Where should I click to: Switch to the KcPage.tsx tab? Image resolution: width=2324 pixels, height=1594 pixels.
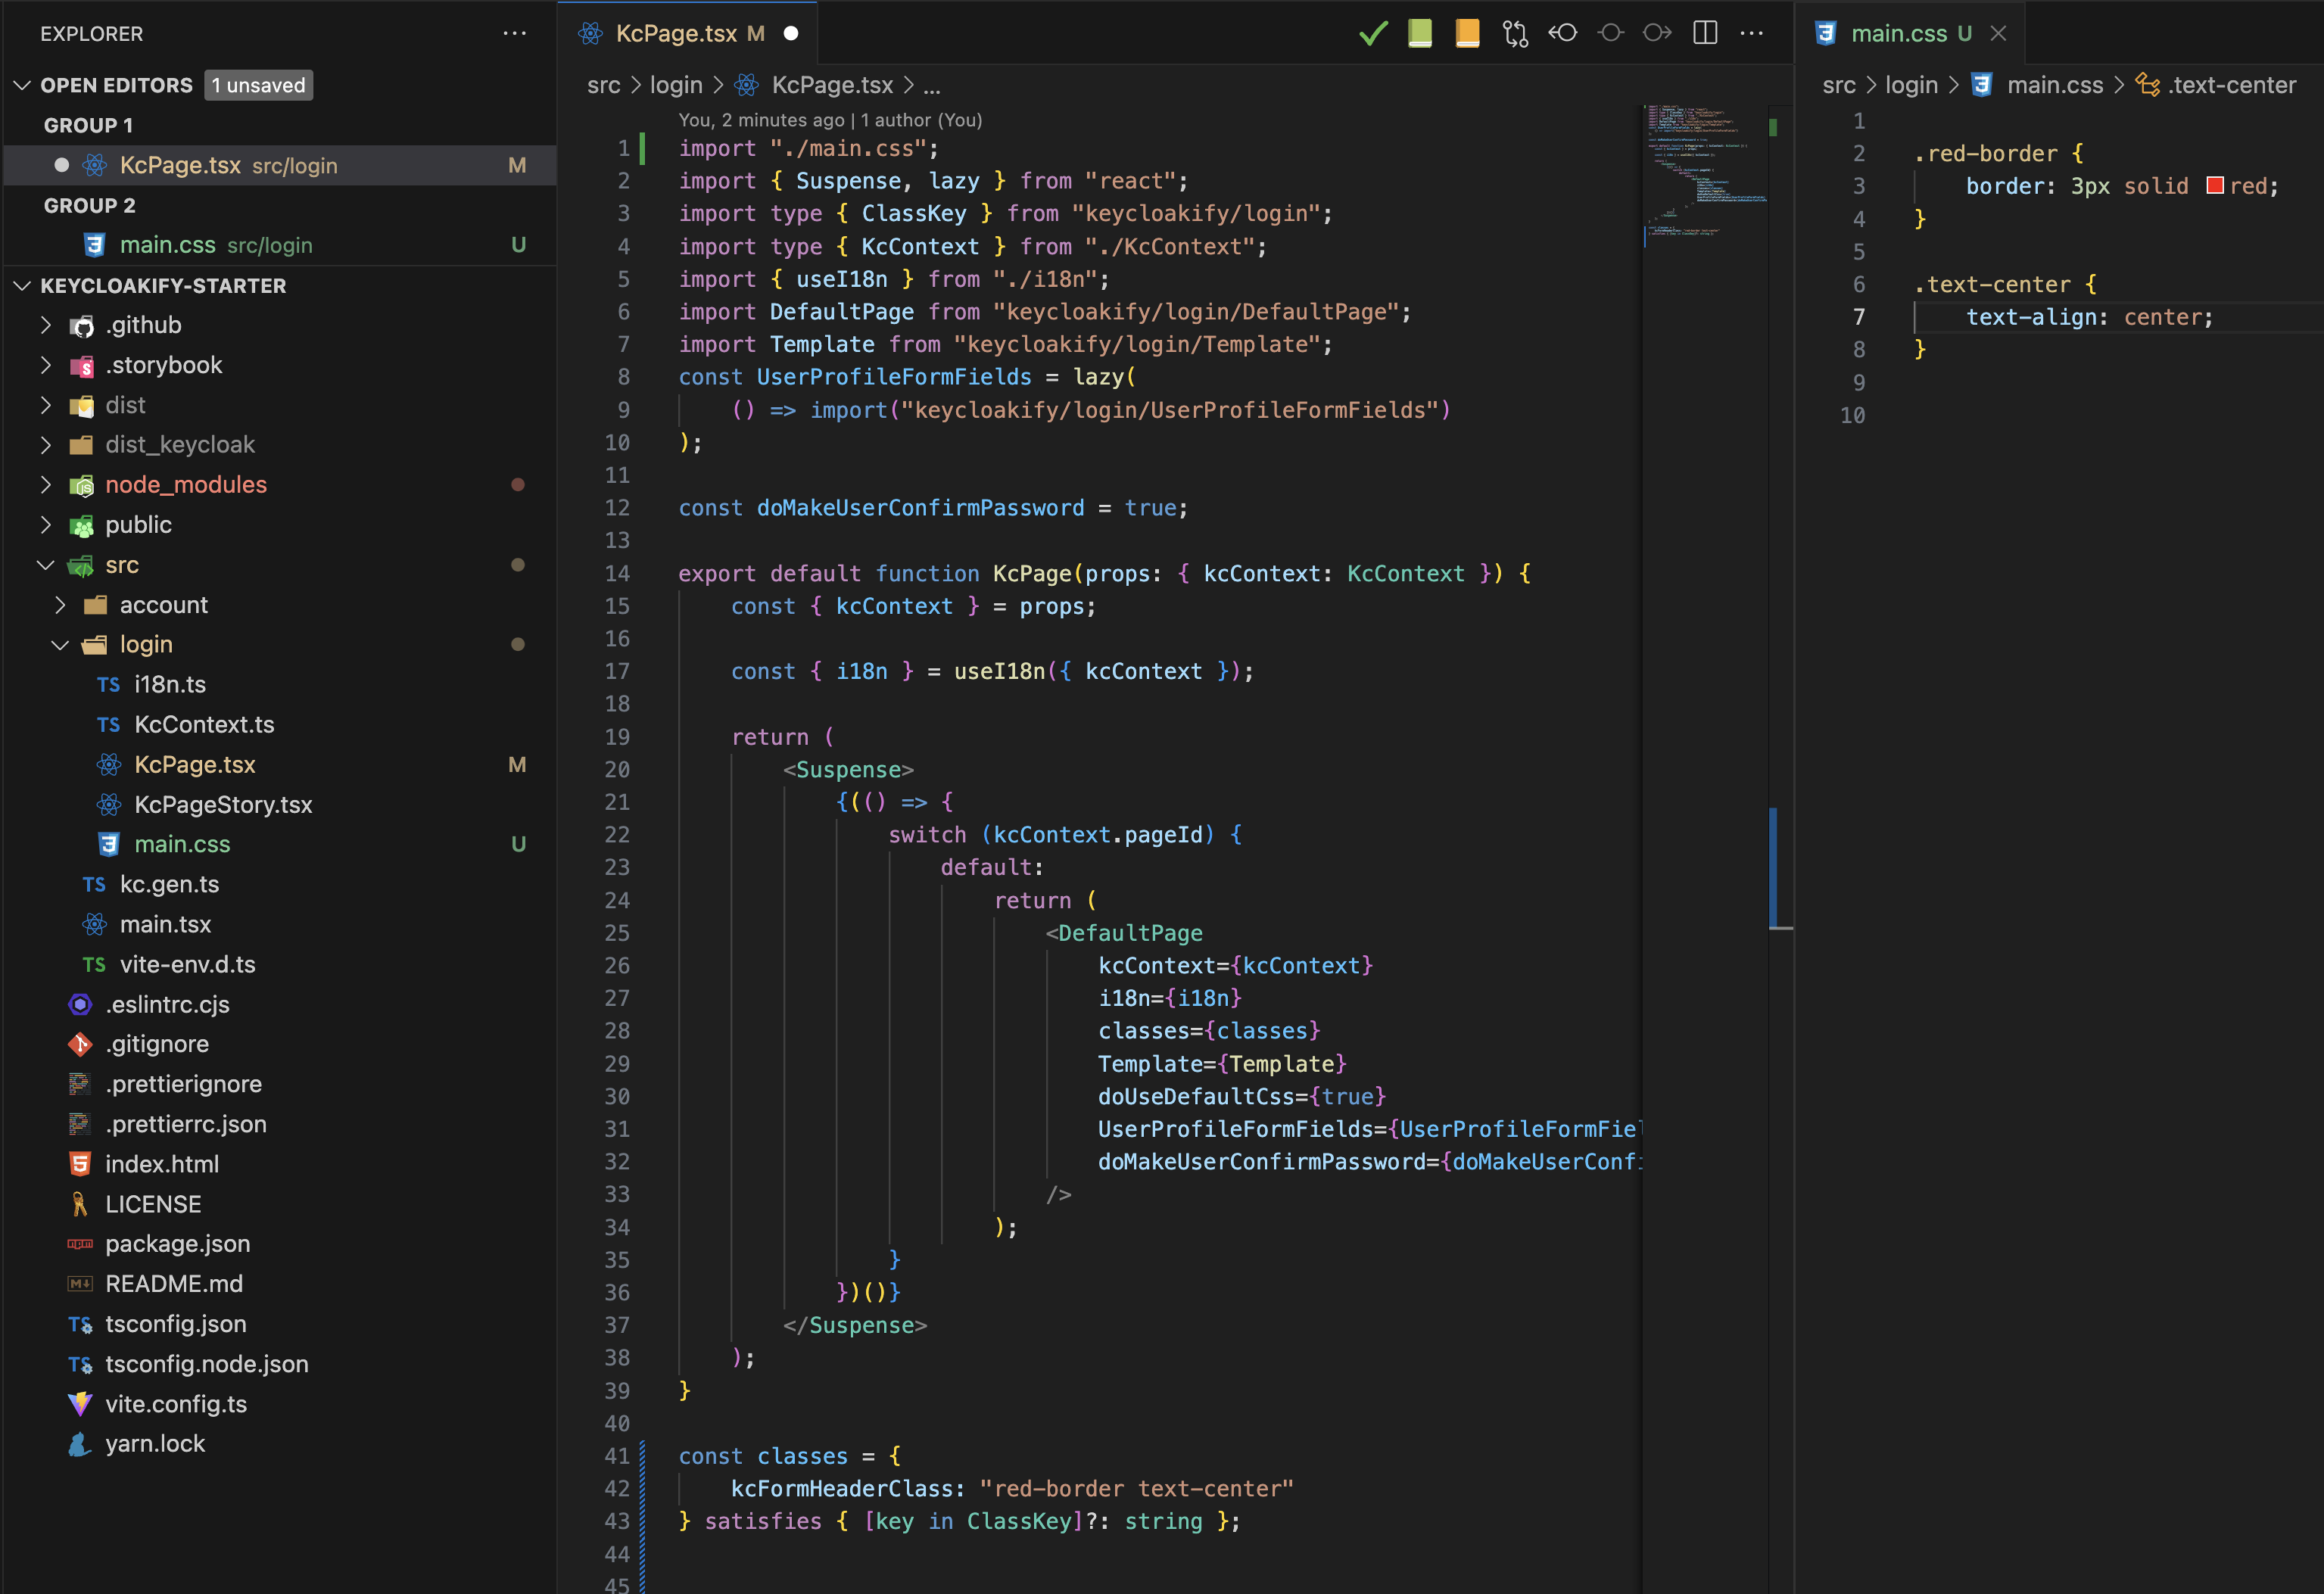676,33
